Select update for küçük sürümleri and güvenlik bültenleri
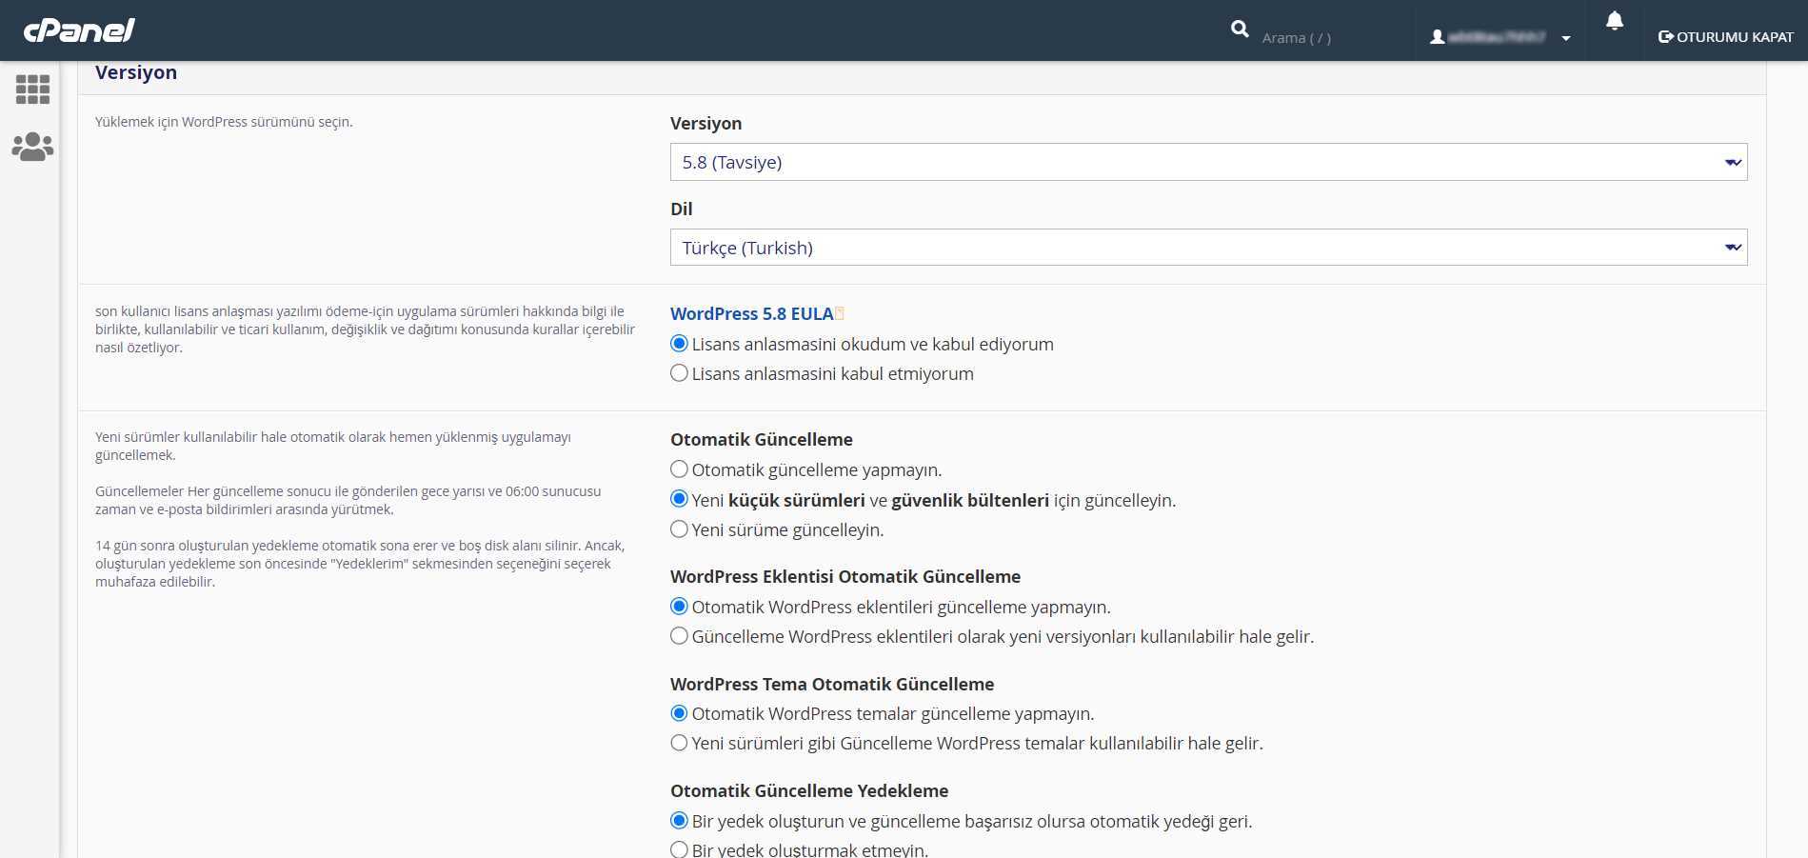This screenshot has height=858, width=1808. [679, 499]
